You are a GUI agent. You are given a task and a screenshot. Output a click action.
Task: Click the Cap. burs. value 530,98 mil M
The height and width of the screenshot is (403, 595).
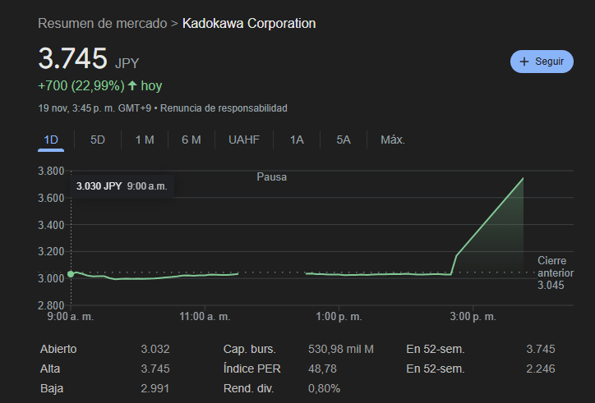[341, 349]
